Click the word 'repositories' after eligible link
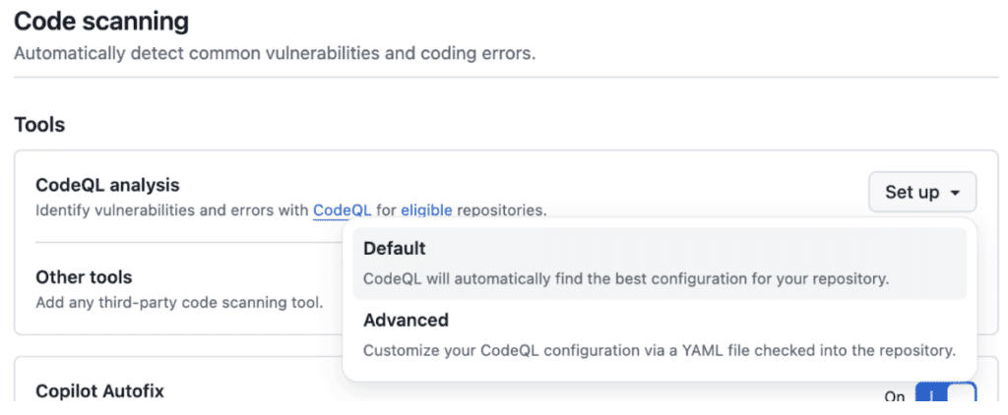Viewport: 1008px width, 415px height. point(501,209)
